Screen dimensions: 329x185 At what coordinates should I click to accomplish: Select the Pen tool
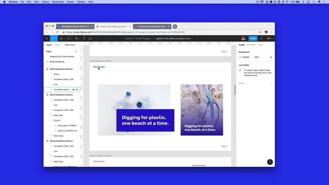(x=76, y=39)
